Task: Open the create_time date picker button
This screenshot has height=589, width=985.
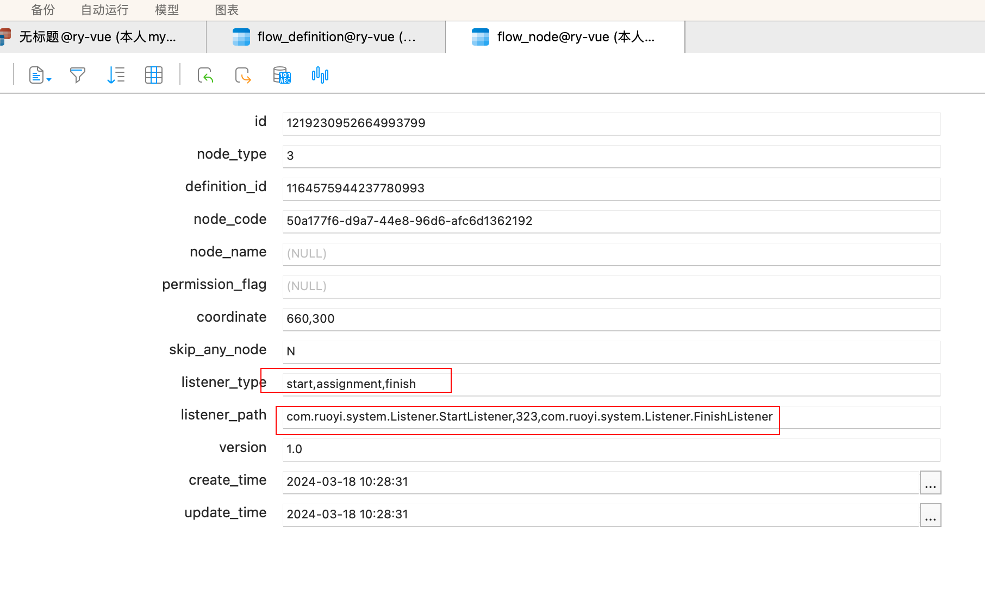Action: point(930,483)
